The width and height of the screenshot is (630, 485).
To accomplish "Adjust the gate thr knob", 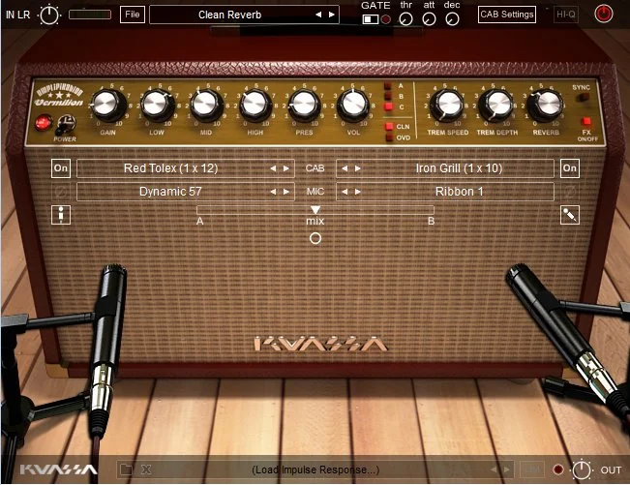I will [x=405, y=19].
